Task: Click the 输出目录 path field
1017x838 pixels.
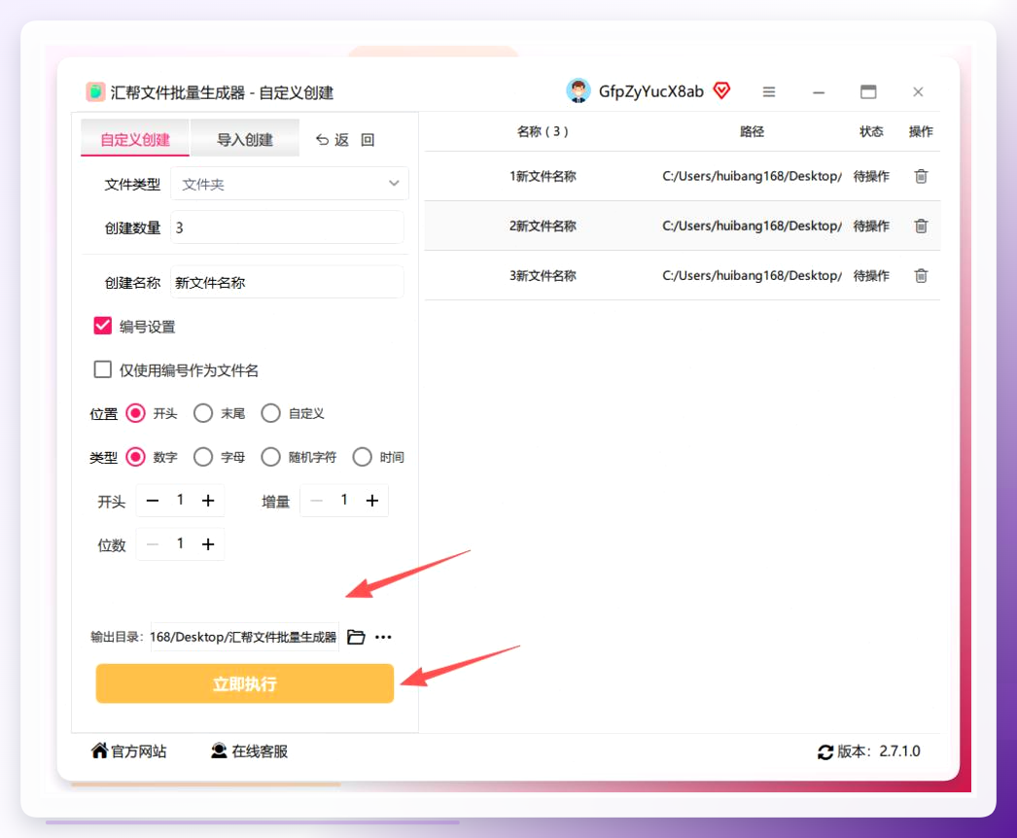Action: point(244,637)
